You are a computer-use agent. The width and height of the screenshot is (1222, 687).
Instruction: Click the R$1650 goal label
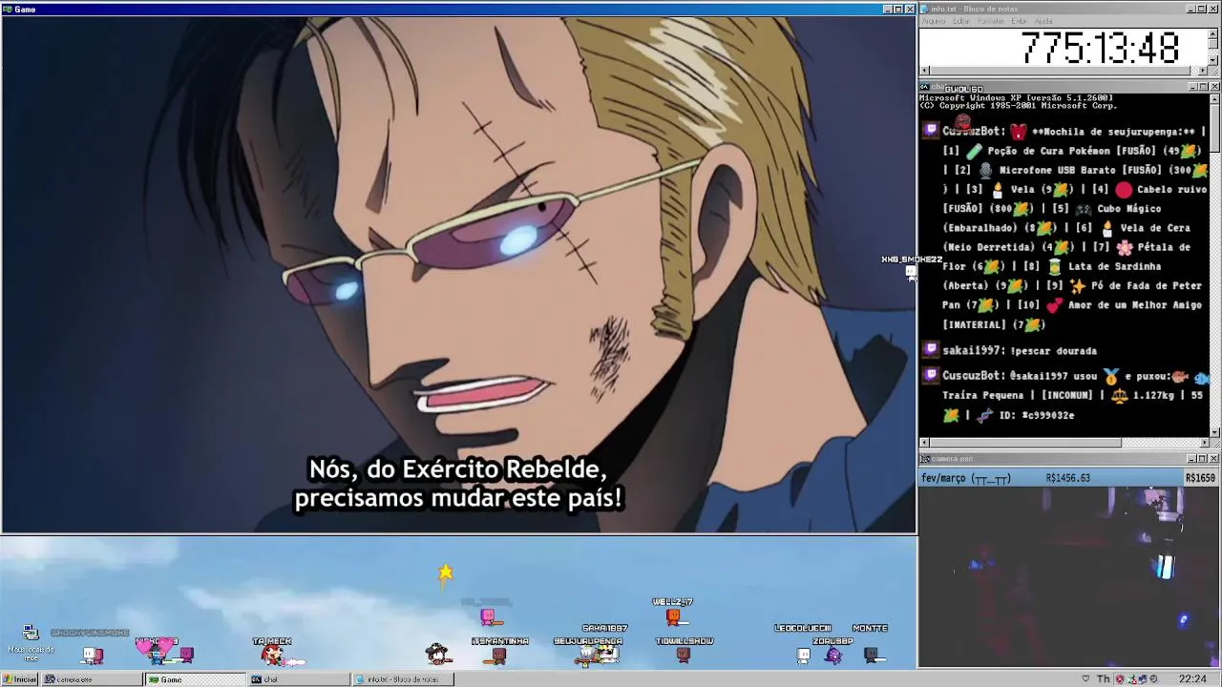(x=1200, y=478)
